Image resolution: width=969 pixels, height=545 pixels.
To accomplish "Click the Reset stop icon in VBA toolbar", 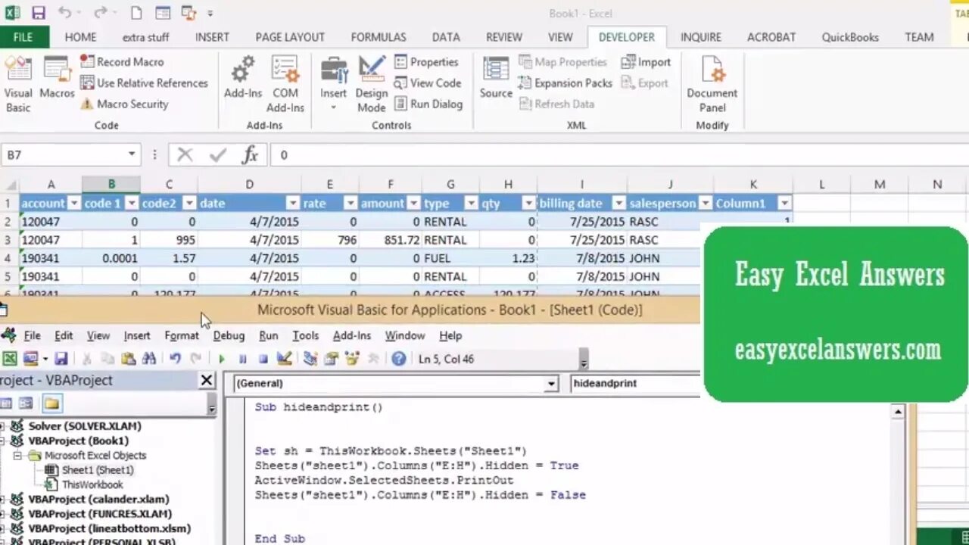I will click(263, 359).
